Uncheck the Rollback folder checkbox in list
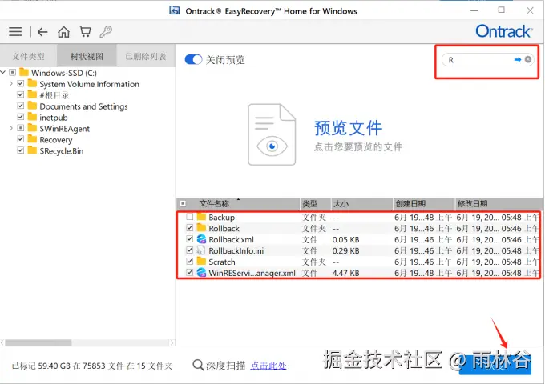The height and width of the screenshot is (384, 545). (189, 228)
